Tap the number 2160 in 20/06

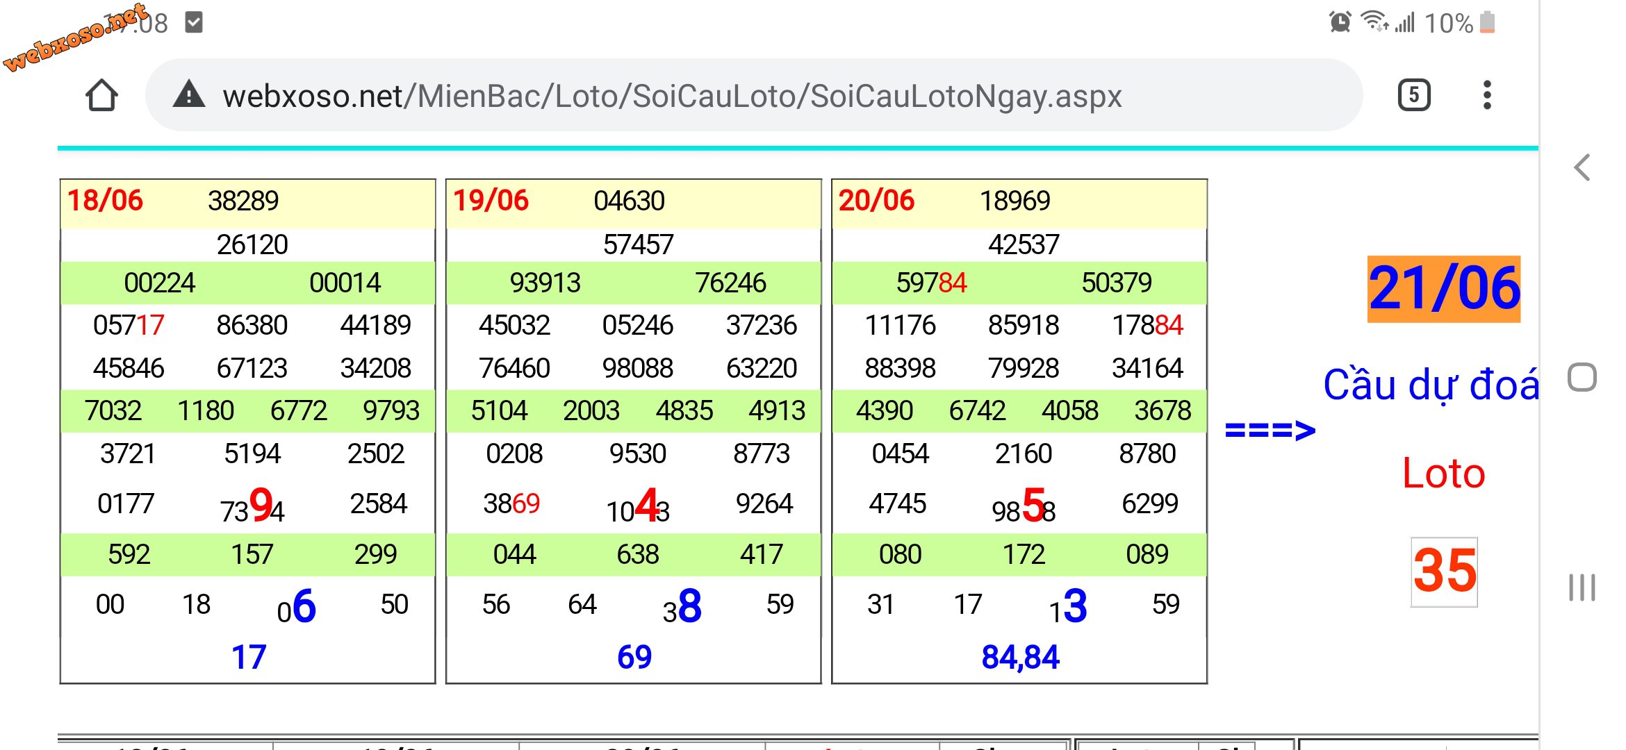point(1024,454)
